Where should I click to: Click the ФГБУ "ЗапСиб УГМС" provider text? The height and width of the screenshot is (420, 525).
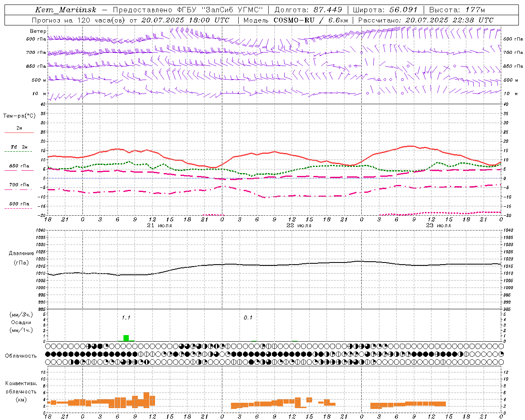click(x=220, y=10)
